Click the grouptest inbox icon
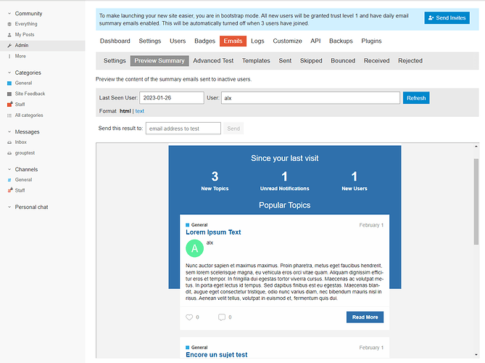Screen dimensions: 485x363 tap(9, 153)
